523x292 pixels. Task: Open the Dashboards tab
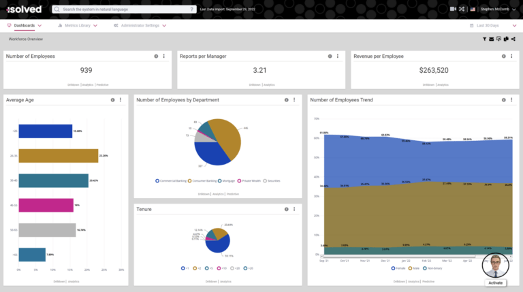(24, 25)
